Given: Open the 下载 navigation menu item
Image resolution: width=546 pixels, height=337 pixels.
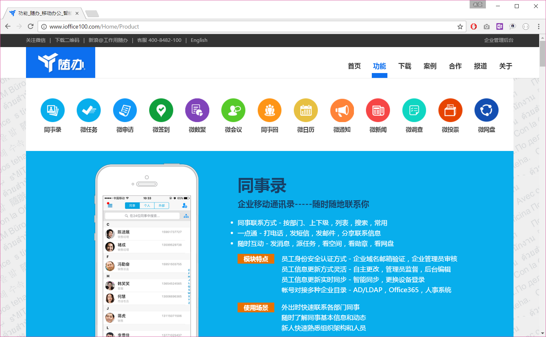Looking at the screenshot, I should tap(405, 66).
